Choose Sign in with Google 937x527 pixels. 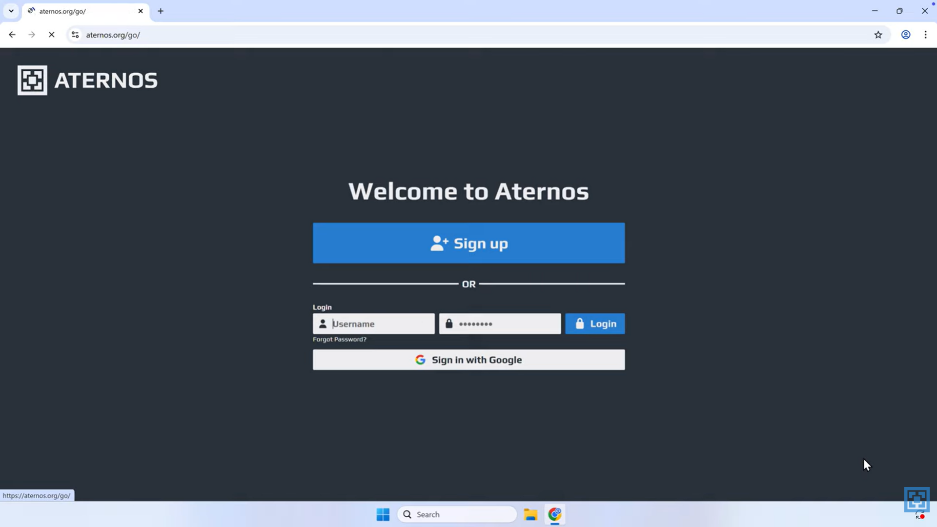468,360
